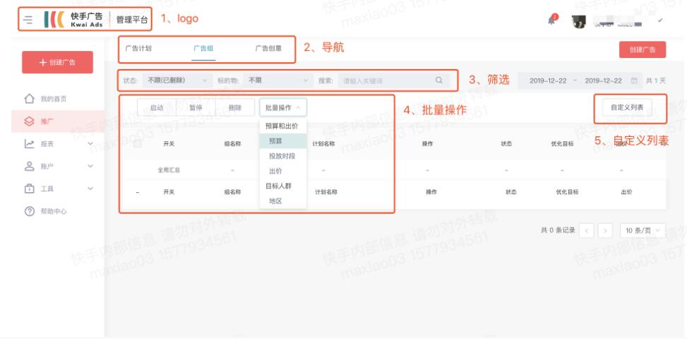
Task: Click the keyword search input field
Action: pyautogui.click(x=385, y=81)
